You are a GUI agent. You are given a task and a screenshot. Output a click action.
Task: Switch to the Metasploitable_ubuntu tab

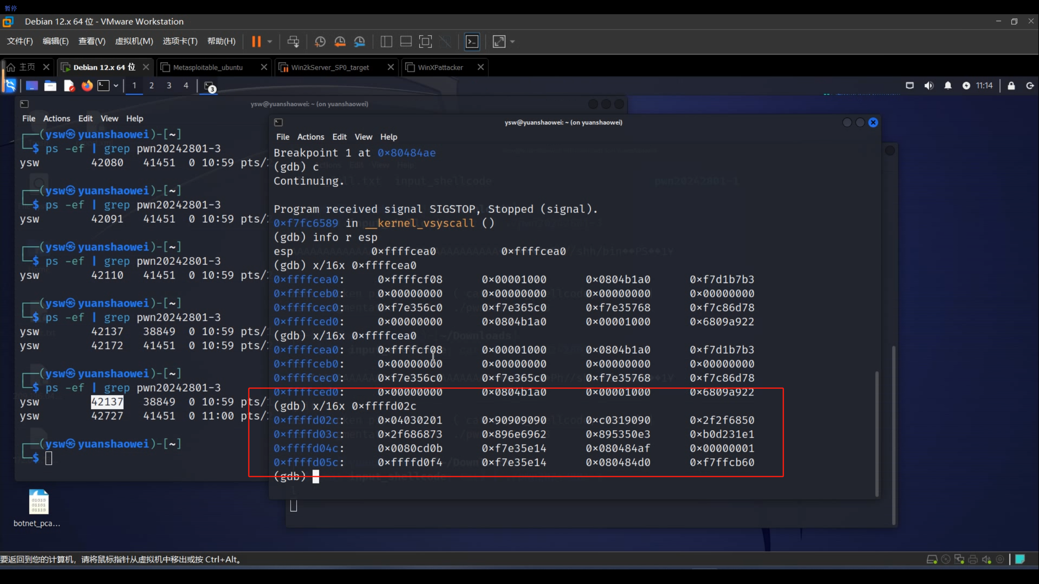(x=208, y=67)
